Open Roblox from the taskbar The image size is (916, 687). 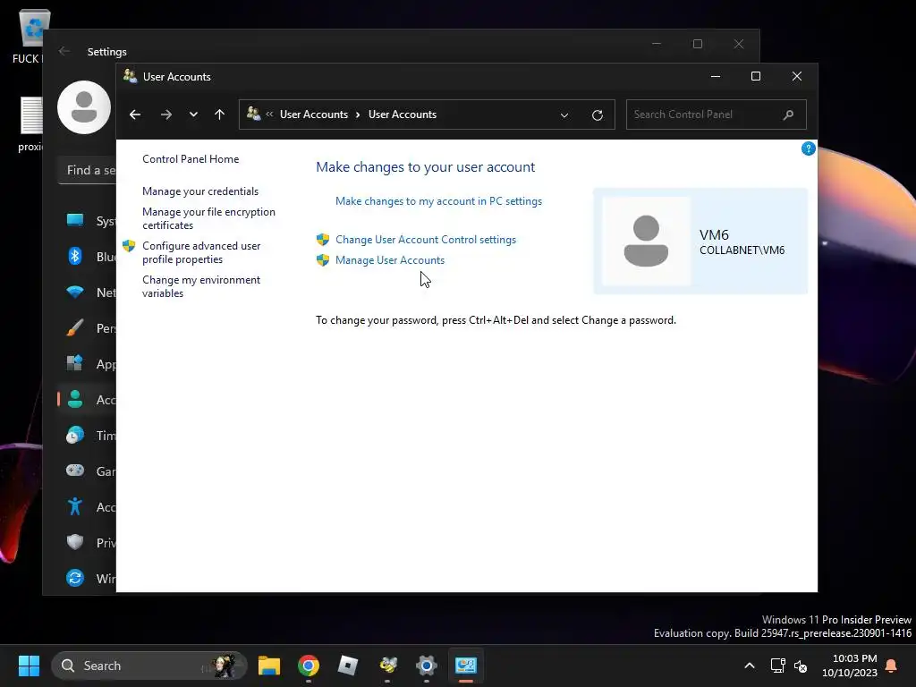348,666
